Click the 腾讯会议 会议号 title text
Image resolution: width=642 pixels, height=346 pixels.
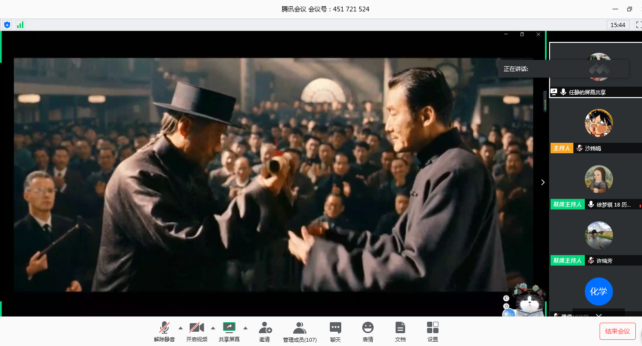pyautogui.click(x=326, y=9)
